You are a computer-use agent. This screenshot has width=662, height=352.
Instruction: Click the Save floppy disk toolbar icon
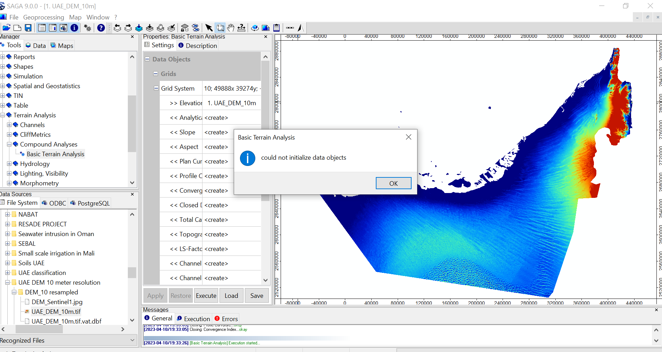(28, 28)
